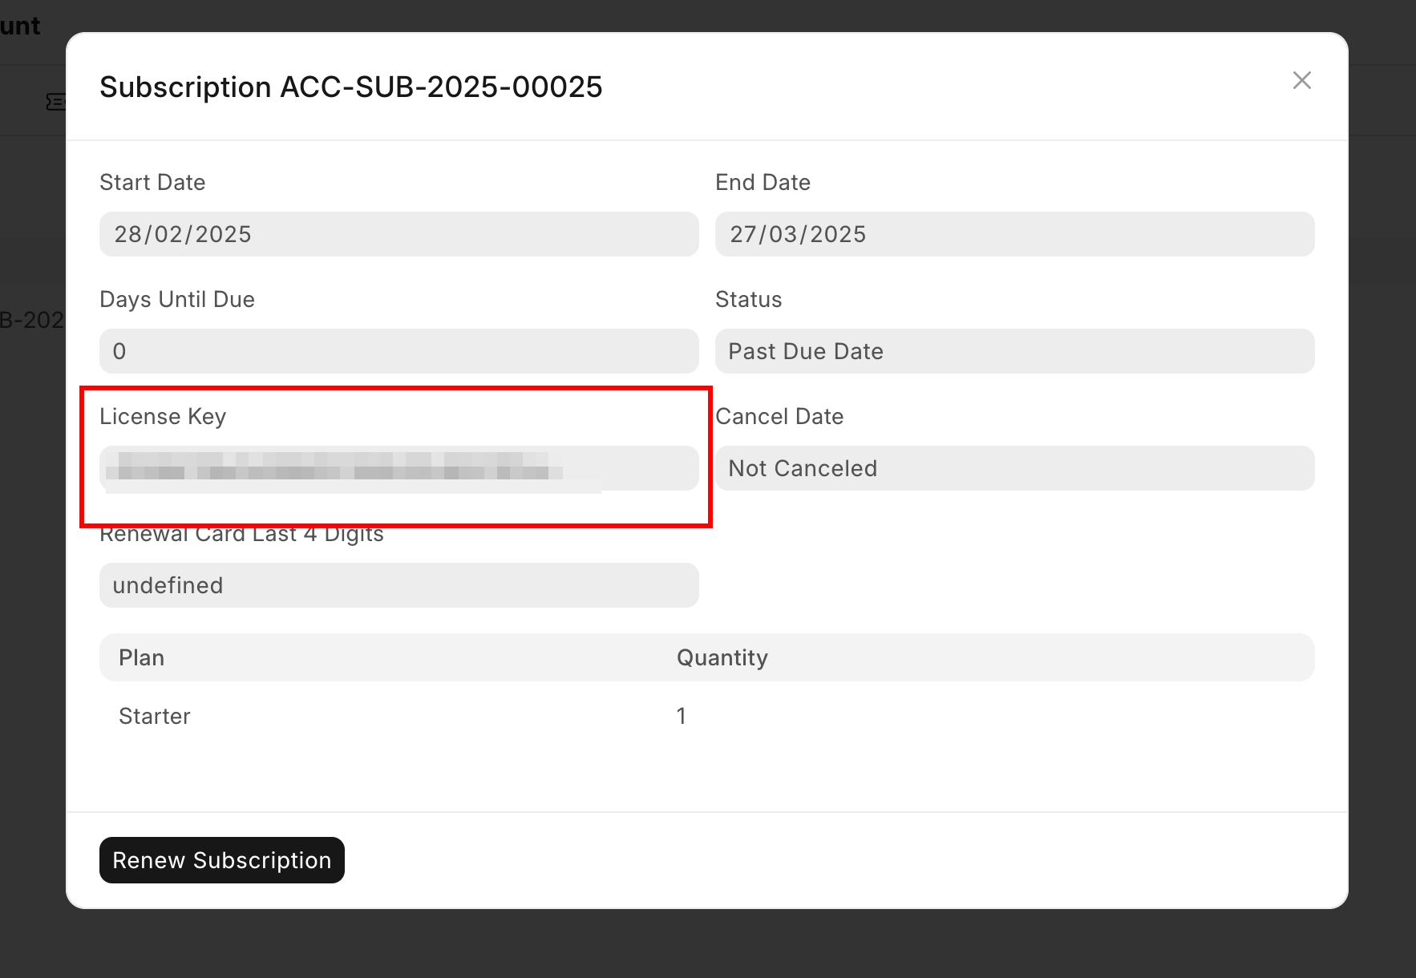
Task: Click the Cancel Date field reading Not Canceled
Action: (x=1014, y=468)
